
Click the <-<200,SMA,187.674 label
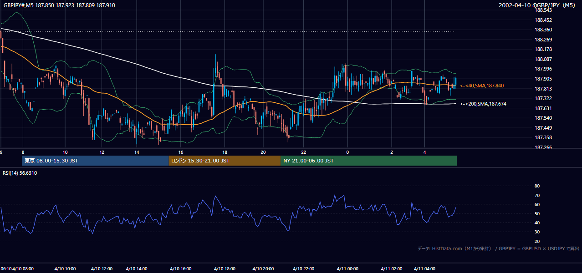pos(483,104)
